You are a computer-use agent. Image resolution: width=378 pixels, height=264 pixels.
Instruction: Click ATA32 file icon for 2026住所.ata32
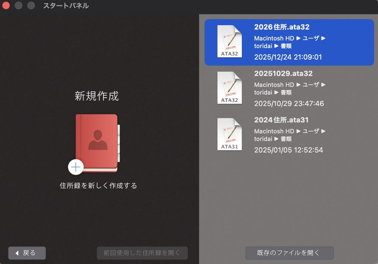click(x=230, y=41)
